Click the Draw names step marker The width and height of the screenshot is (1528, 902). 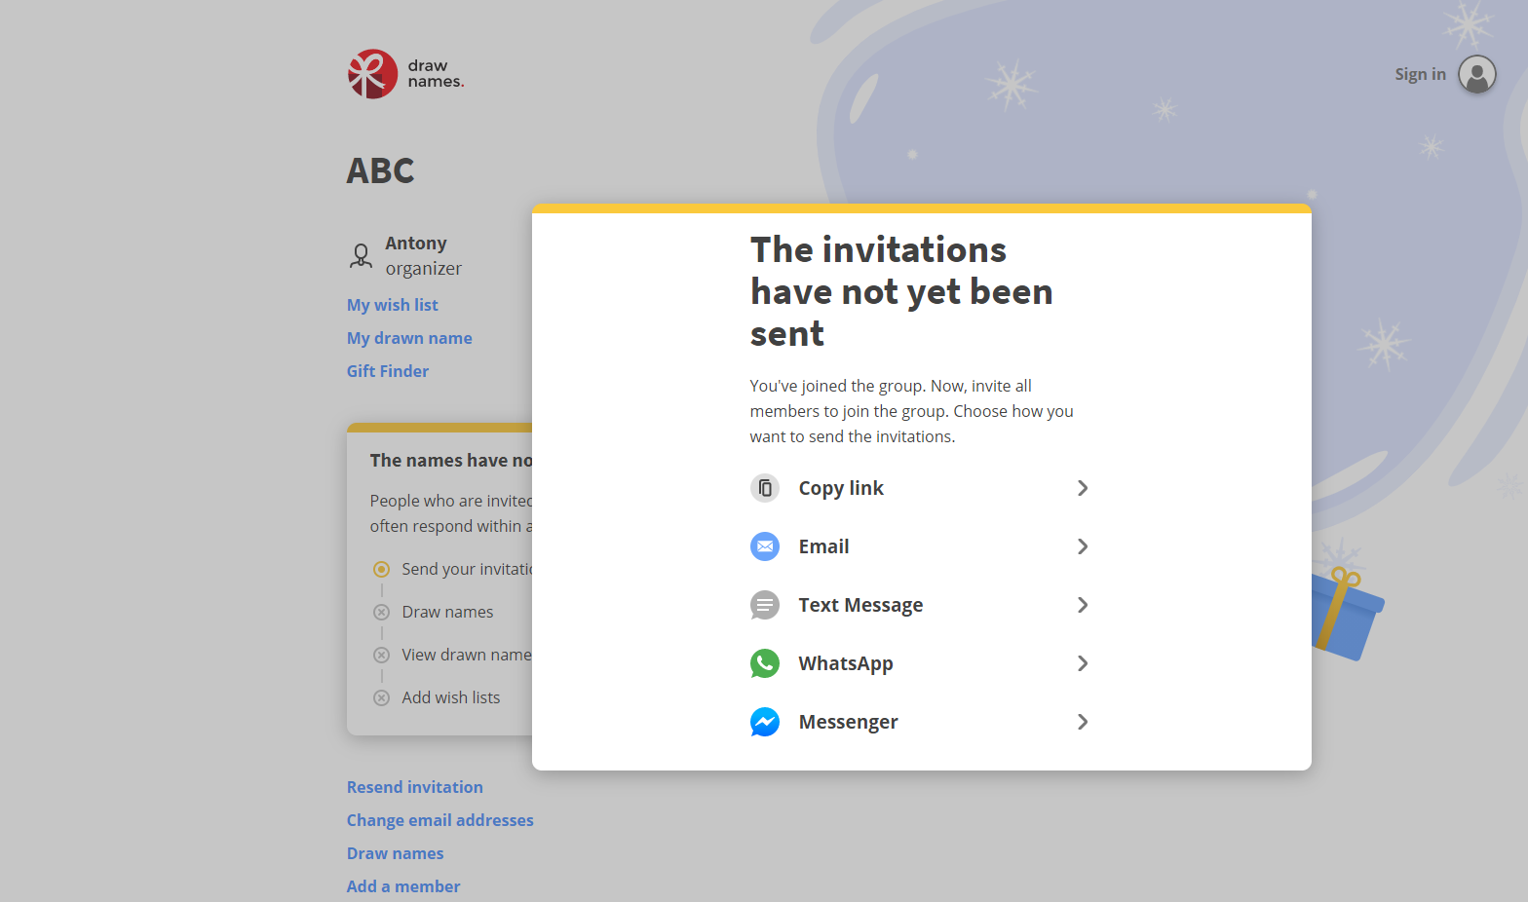pos(382,612)
